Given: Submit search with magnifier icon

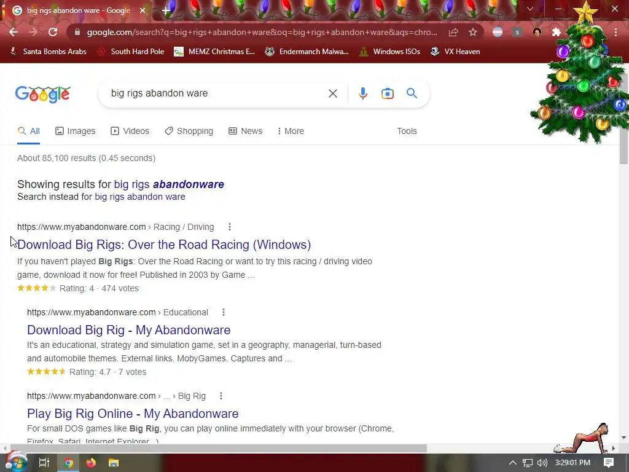Looking at the screenshot, I should (x=412, y=93).
